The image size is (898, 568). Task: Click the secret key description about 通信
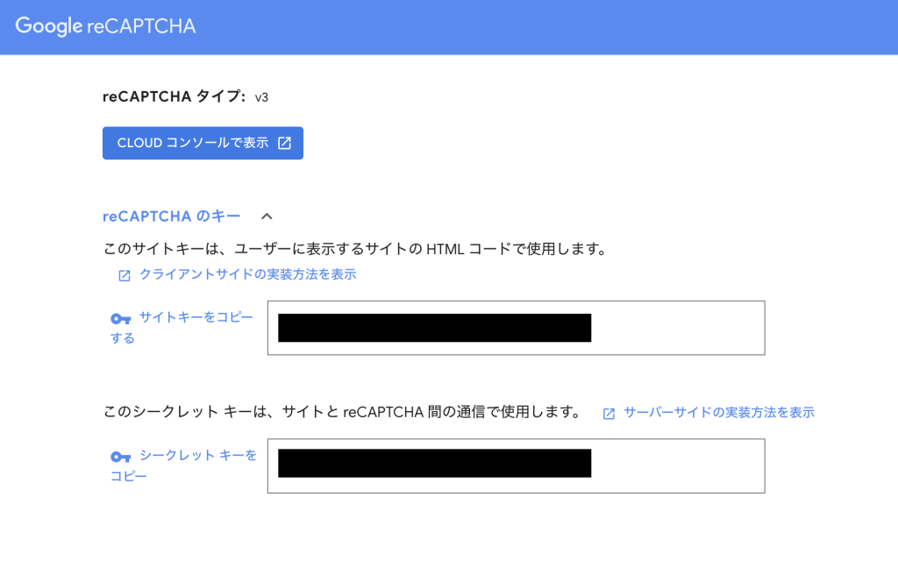point(342,412)
